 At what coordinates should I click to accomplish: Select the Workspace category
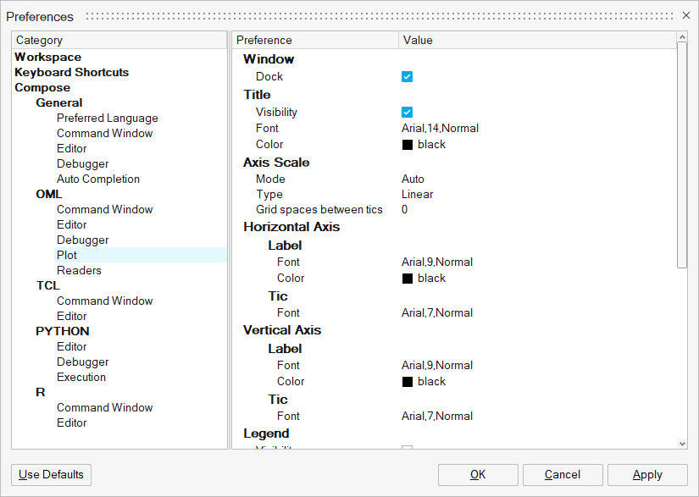(x=47, y=58)
